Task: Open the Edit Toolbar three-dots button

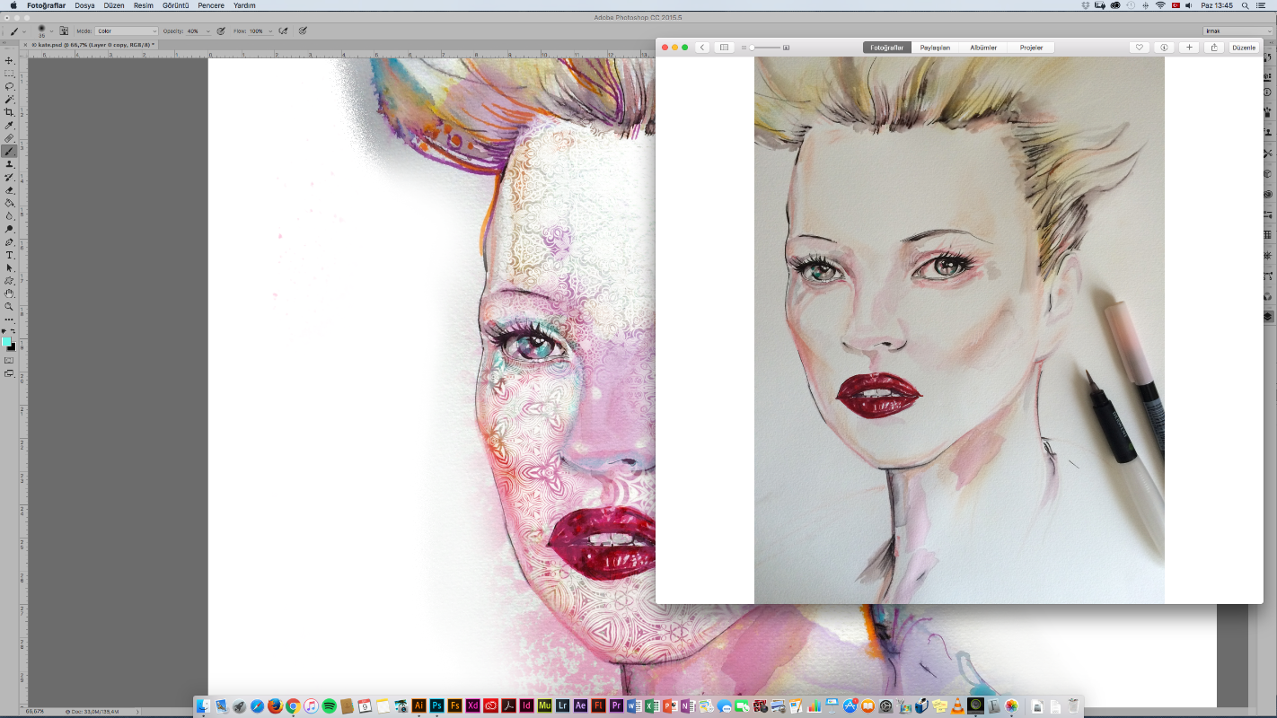Action: point(9,320)
